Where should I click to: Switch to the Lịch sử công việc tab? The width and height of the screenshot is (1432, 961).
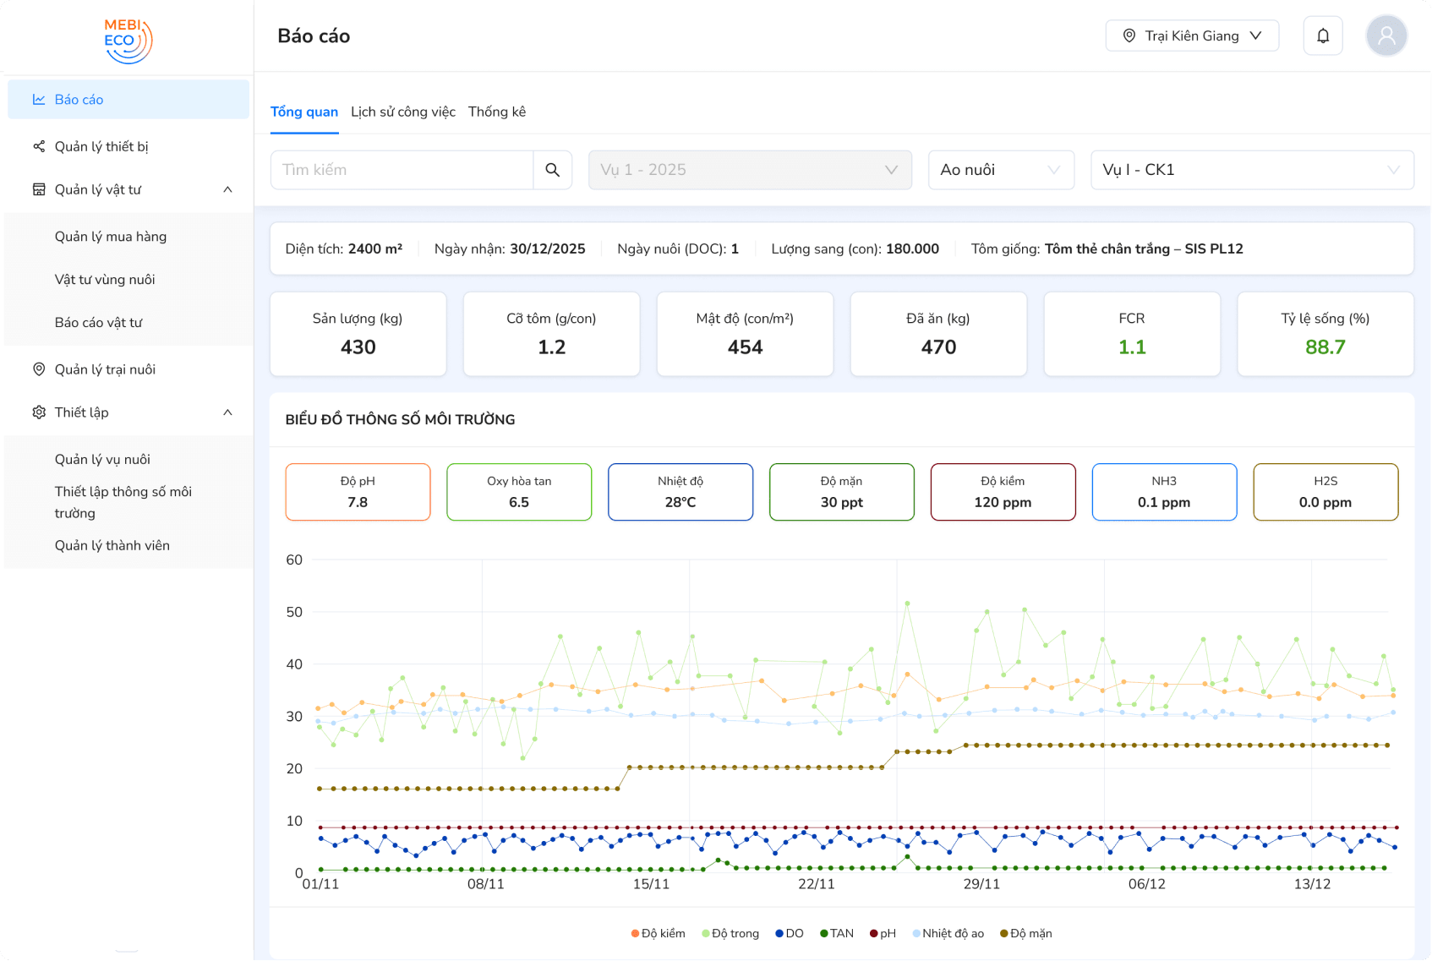click(x=403, y=112)
